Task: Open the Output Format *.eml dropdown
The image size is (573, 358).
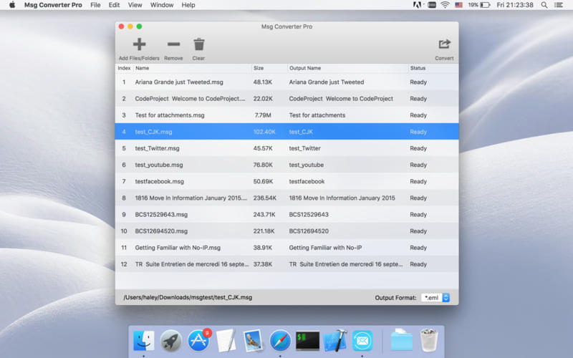Action: [x=435, y=298]
